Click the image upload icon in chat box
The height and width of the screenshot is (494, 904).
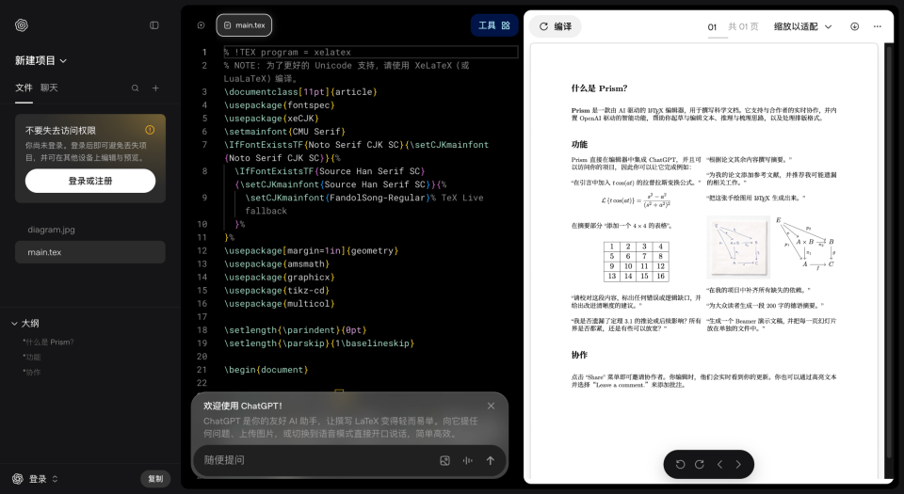(445, 461)
